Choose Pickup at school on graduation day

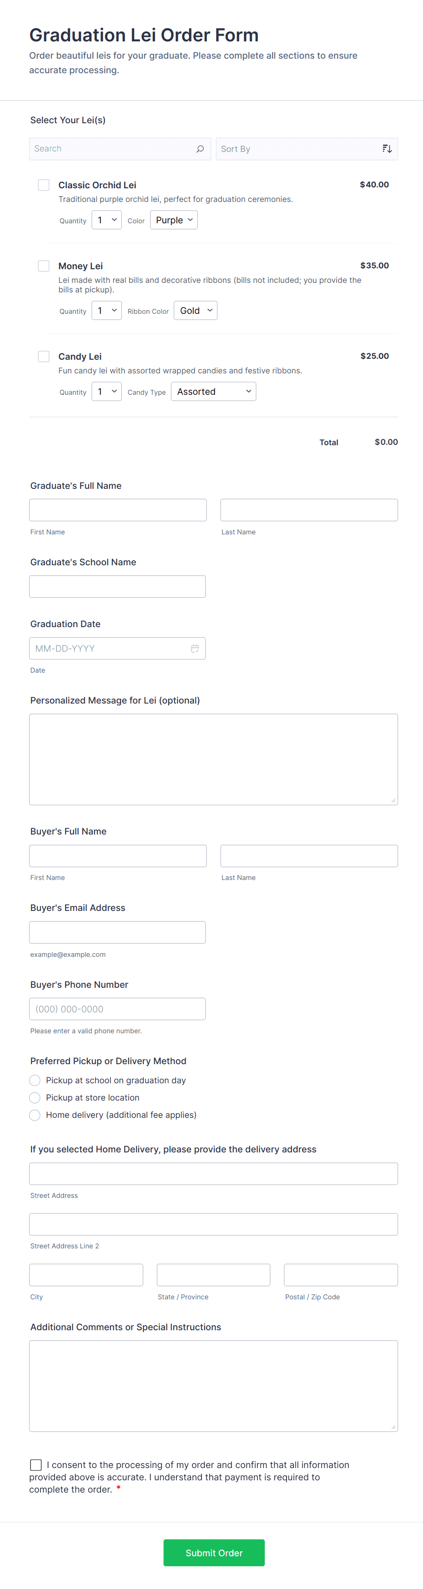35,1080
